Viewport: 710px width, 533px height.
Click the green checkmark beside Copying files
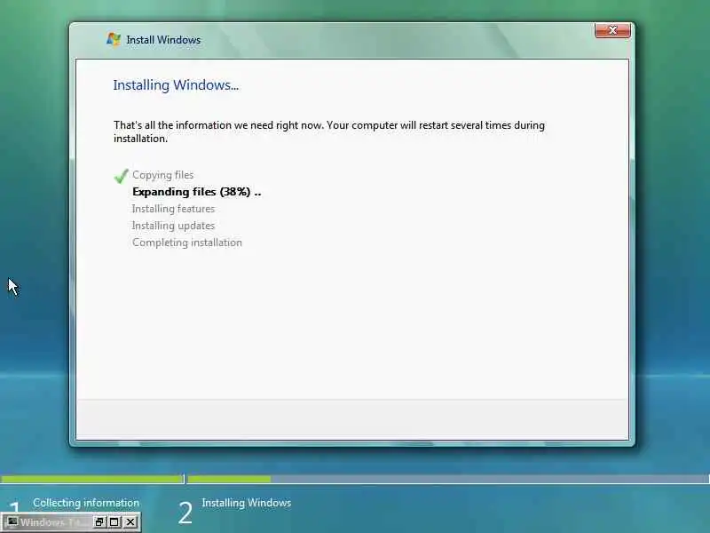click(122, 176)
